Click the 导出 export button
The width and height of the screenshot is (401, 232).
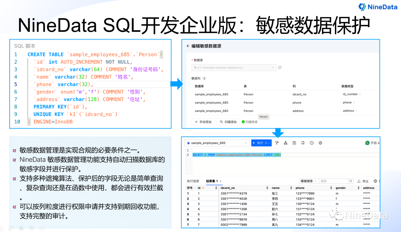pos(363,181)
